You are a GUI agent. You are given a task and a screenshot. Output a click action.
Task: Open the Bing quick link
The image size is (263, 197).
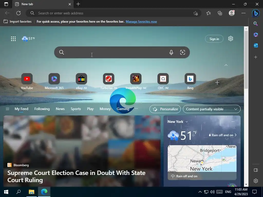(190, 81)
